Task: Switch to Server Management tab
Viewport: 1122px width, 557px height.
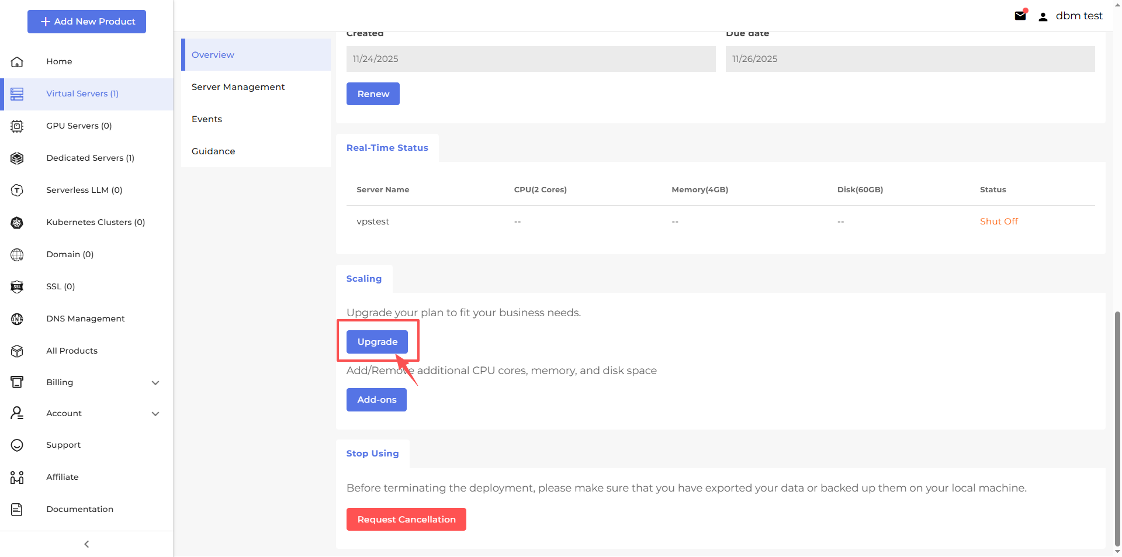Action: pos(256,87)
